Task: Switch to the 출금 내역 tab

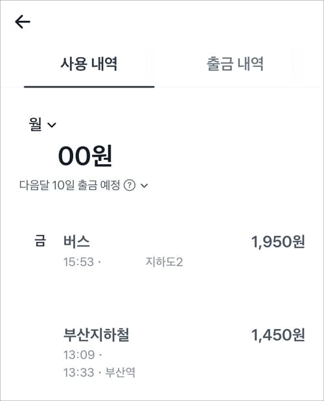Action: (235, 64)
